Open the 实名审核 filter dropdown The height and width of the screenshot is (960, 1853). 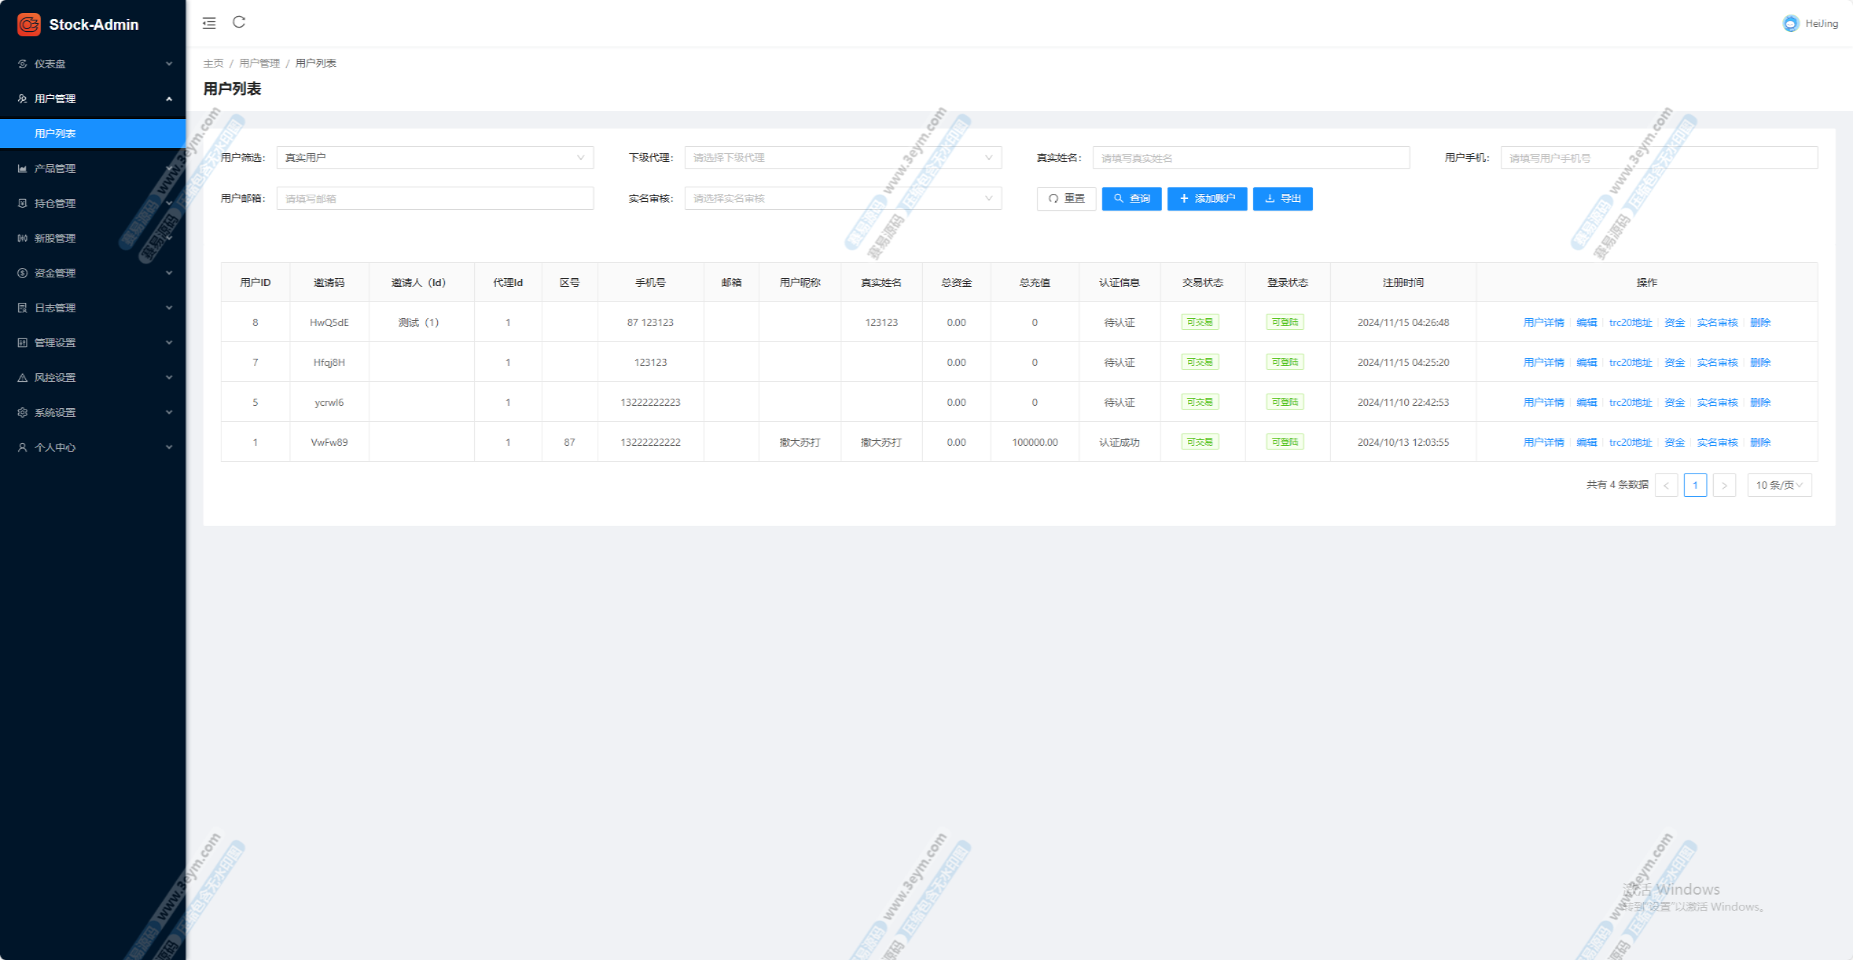[x=842, y=198]
